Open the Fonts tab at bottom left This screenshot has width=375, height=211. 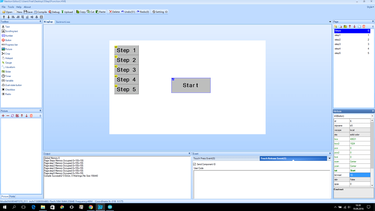pos(12,196)
